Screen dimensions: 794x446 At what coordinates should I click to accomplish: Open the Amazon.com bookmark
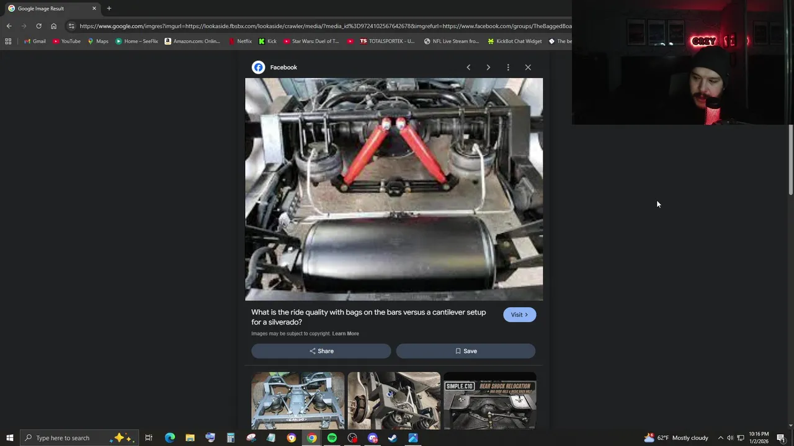coord(192,42)
